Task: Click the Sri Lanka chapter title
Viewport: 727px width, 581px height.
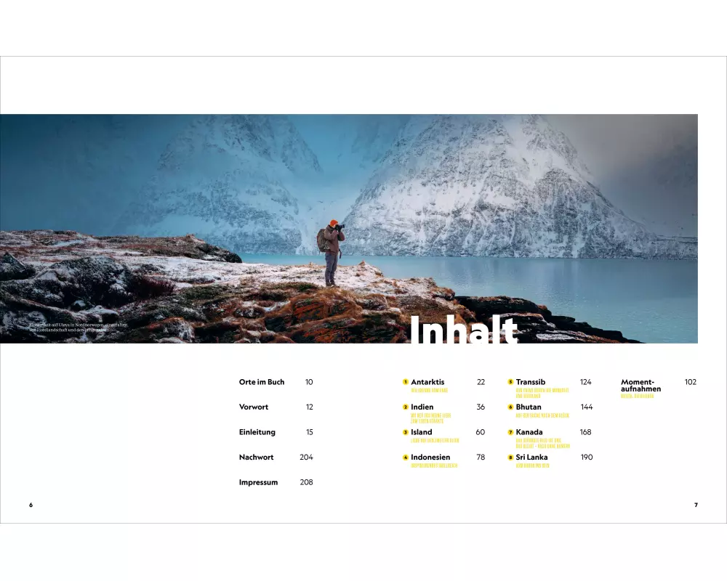Action: click(531, 458)
